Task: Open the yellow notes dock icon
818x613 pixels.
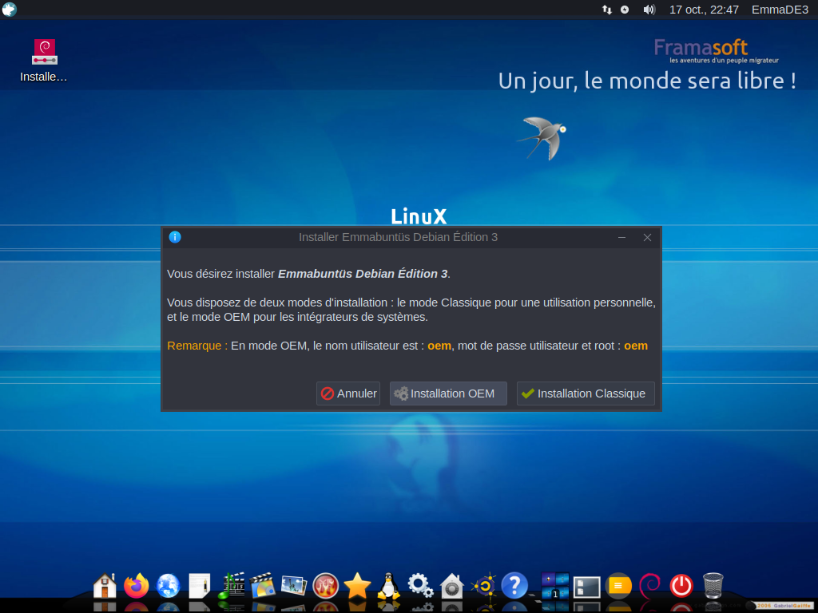Action: [618, 586]
